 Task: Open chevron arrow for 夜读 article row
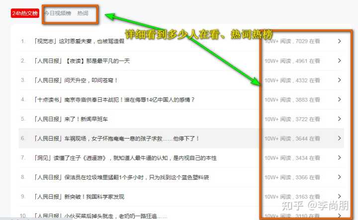(x=339, y=61)
